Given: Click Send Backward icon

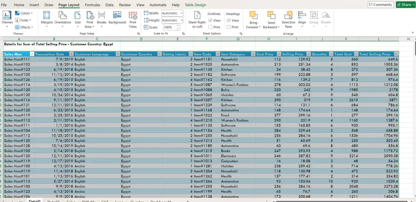Looking at the screenshot, I should [271, 15].
